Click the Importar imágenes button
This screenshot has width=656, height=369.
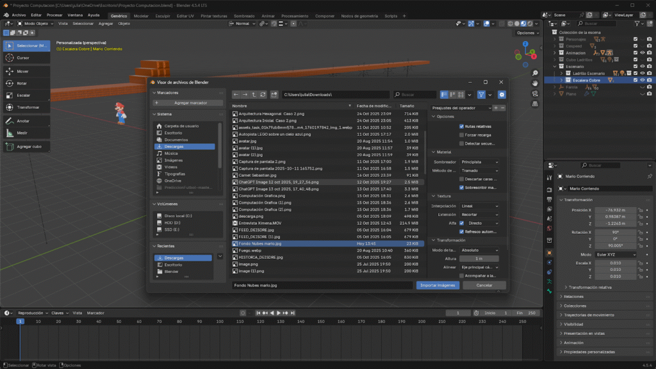coord(438,285)
